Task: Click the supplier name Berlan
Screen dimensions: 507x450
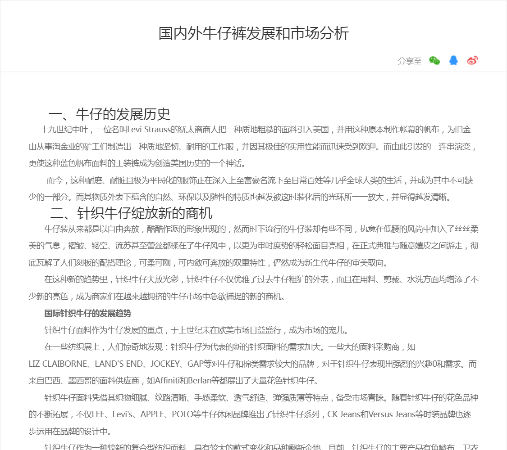Action: [x=199, y=381]
